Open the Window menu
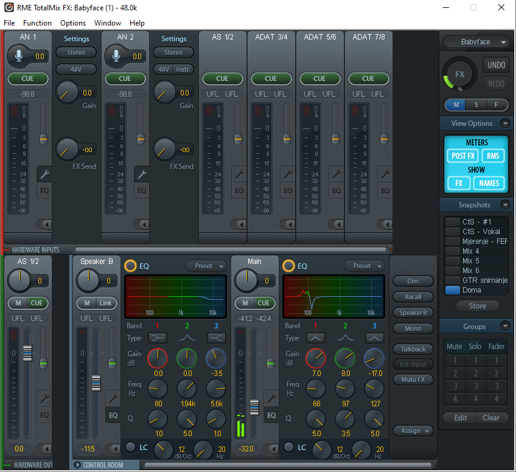 tap(108, 23)
